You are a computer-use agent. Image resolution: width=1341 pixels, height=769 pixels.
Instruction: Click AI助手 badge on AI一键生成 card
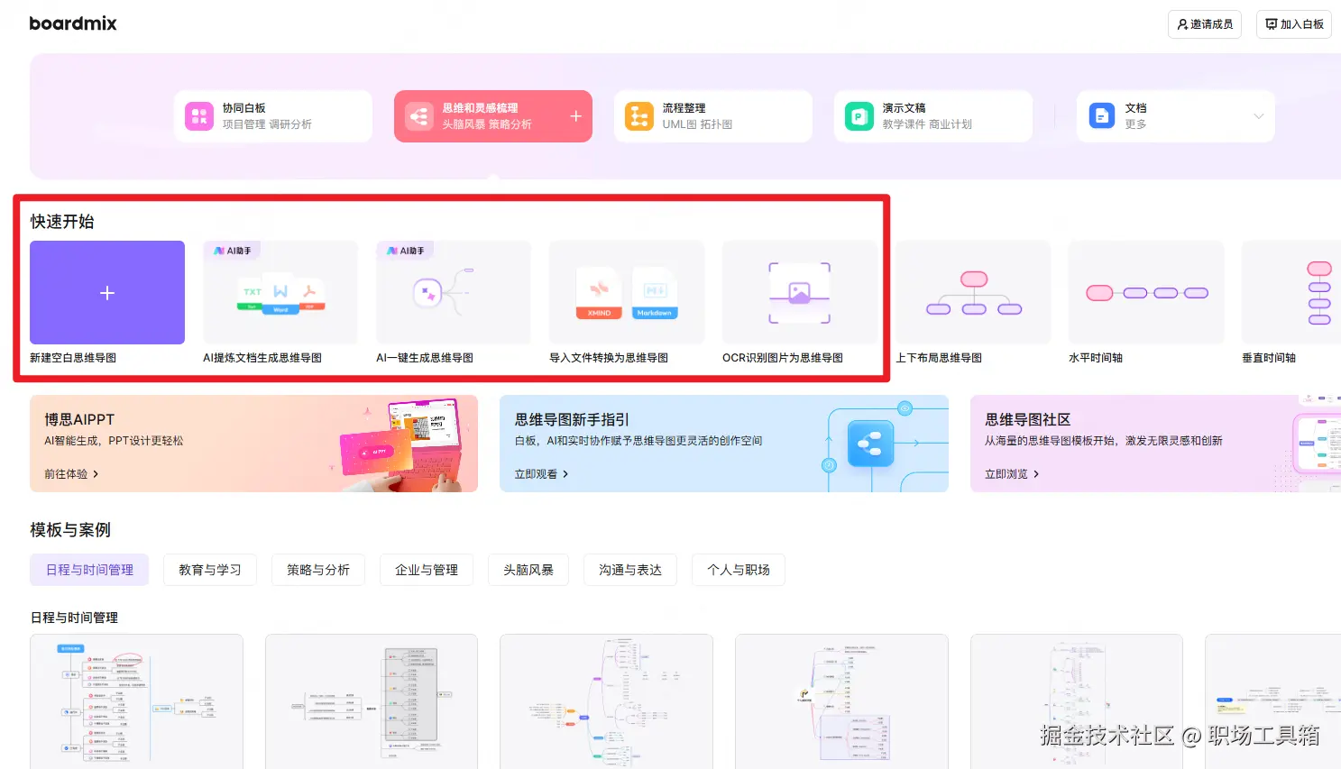coord(406,251)
